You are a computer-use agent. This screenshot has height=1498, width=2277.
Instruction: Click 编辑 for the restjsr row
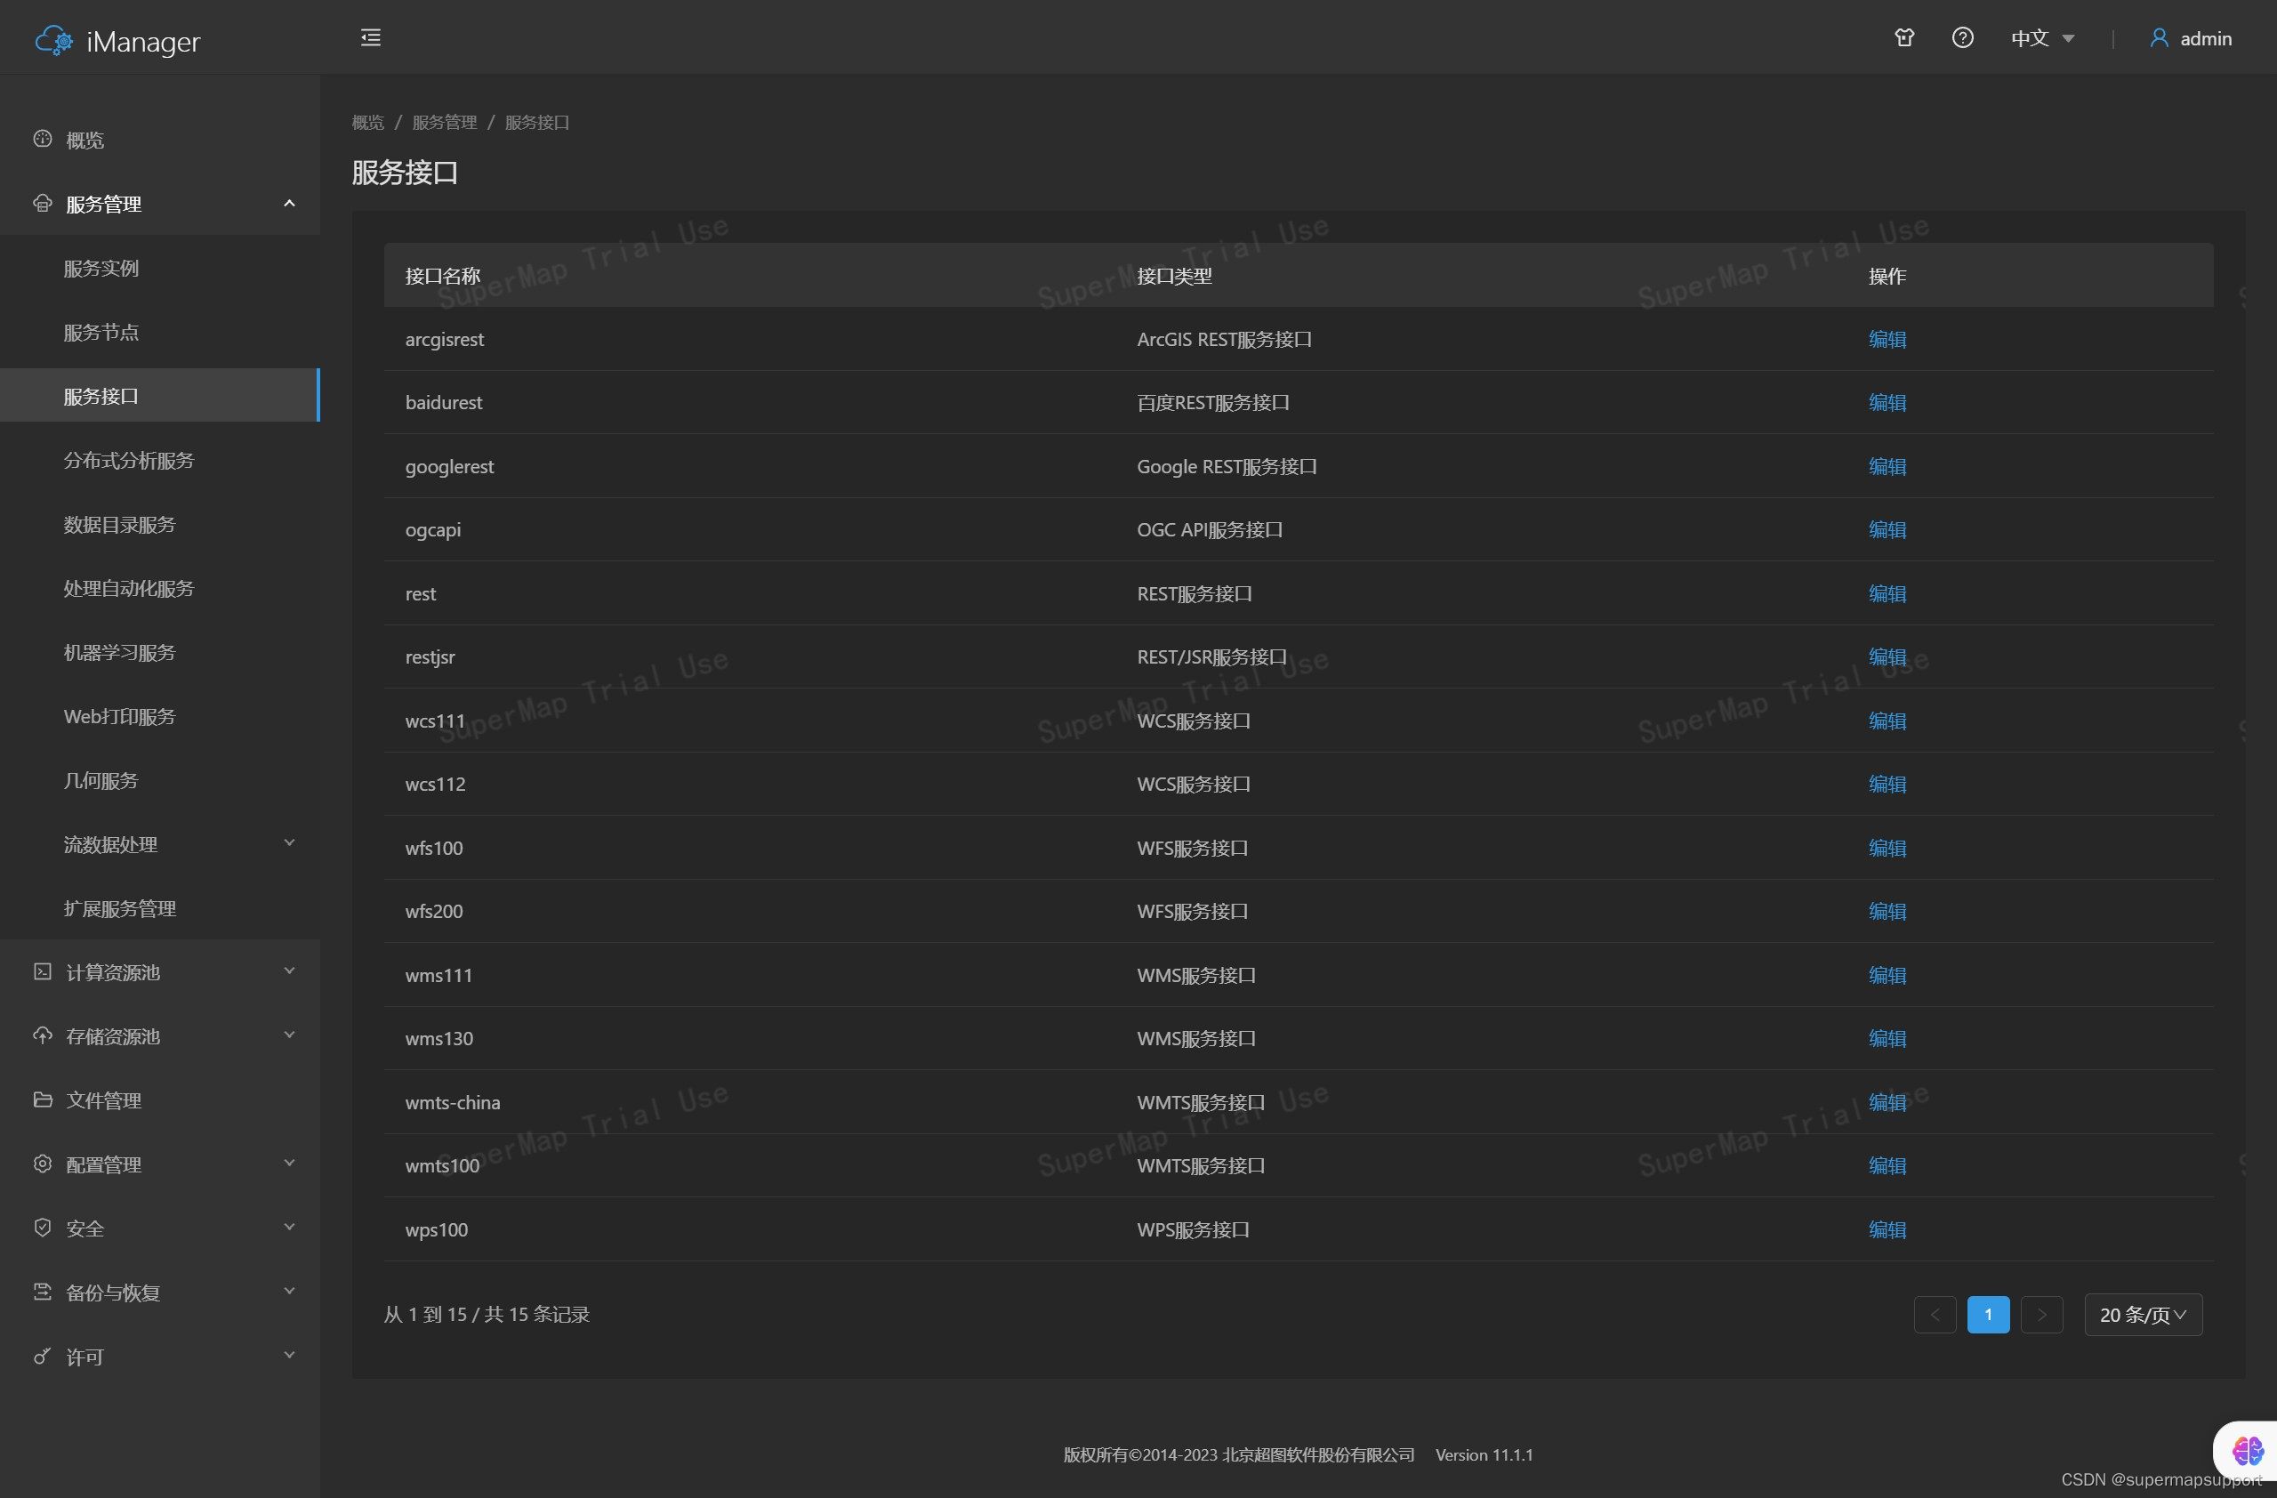(1887, 656)
